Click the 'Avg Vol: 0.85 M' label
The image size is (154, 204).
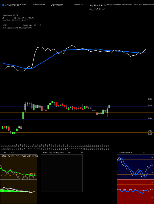click(97, 6)
